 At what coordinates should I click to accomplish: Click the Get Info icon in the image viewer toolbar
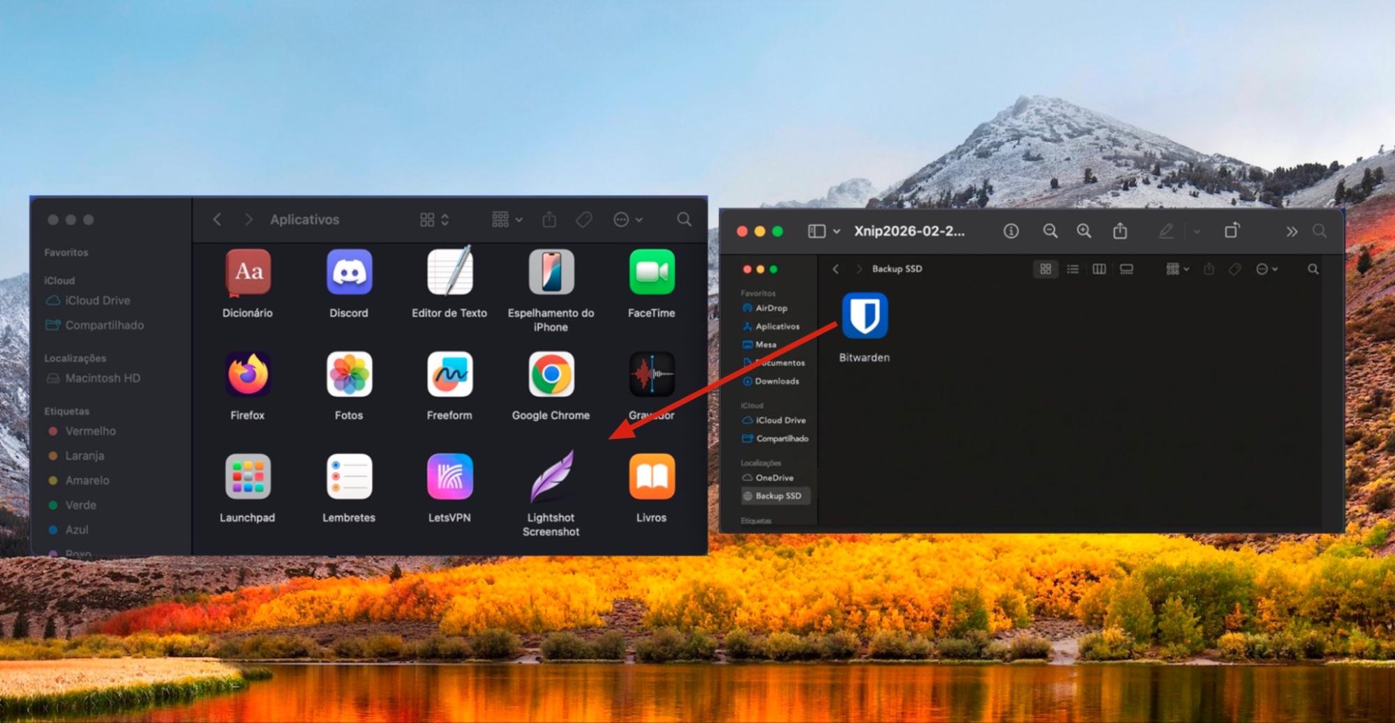click(x=1010, y=231)
